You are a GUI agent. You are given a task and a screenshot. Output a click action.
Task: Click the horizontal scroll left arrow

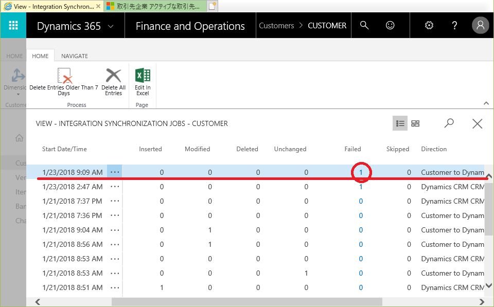[38, 302]
